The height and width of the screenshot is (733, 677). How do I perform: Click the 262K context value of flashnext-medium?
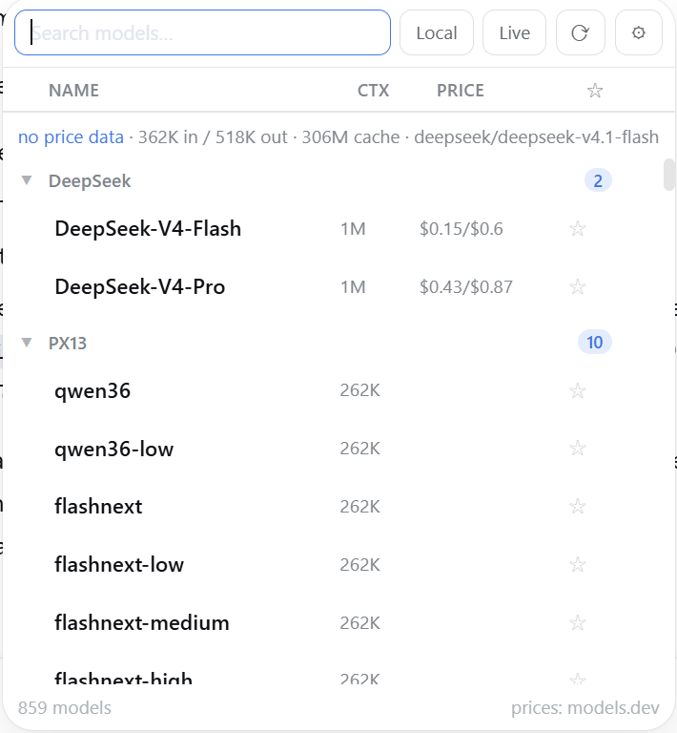360,622
